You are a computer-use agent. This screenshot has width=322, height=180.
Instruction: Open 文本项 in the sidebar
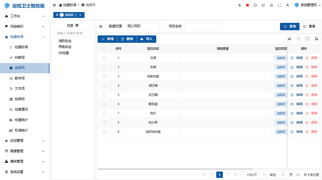[x=25, y=89]
